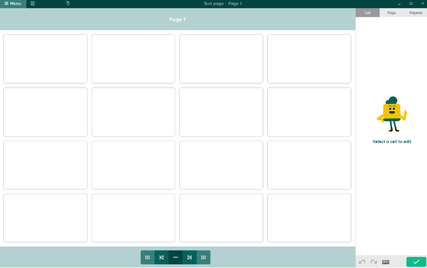Open the Menu hamburger button
This screenshot has width=427, height=268.
click(x=13, y=4)
